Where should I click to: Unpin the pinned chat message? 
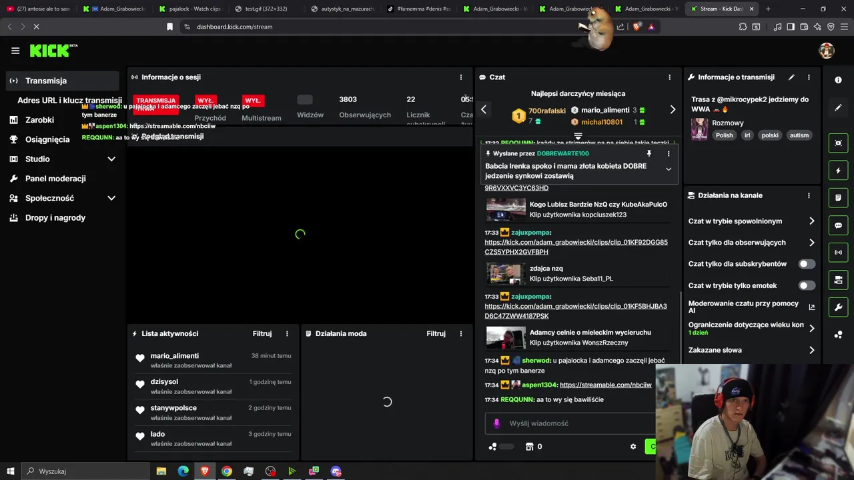click(x=649, y=153)
